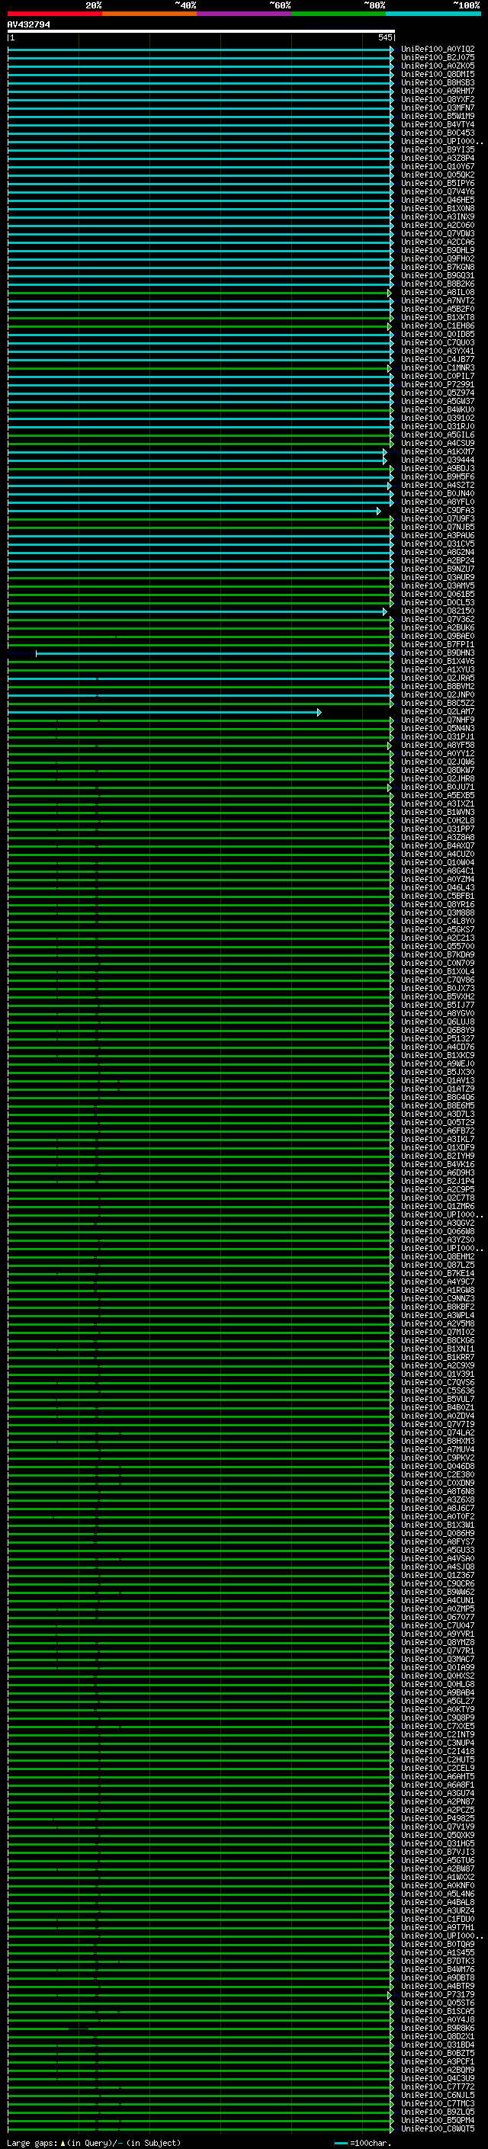Select hit label UniRef100_B4VTY4
The height and width of the screenshot is (2149, 488).
coord(438,124)
